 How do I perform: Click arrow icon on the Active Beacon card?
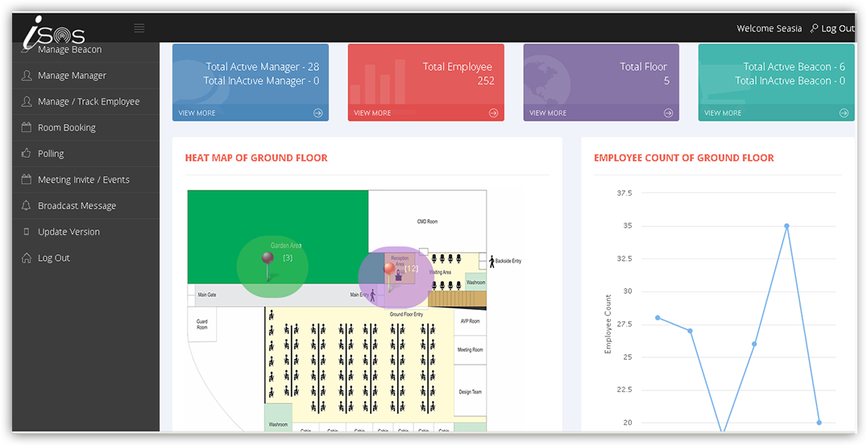pos(844,113)
